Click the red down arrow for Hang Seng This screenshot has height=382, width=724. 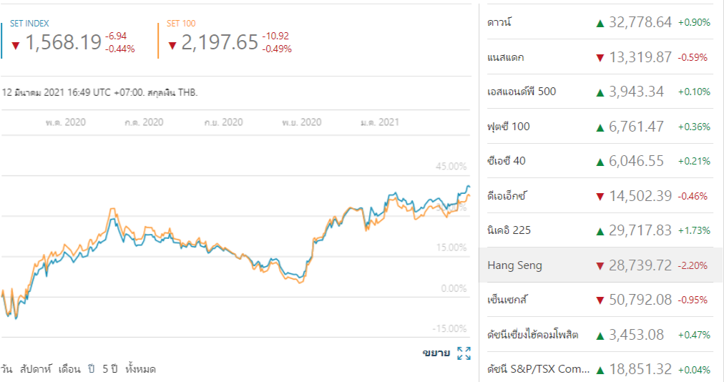coord(600,266)
